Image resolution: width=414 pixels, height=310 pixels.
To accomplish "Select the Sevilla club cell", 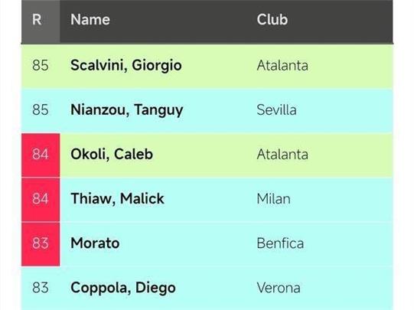I will tap(276, 110).
